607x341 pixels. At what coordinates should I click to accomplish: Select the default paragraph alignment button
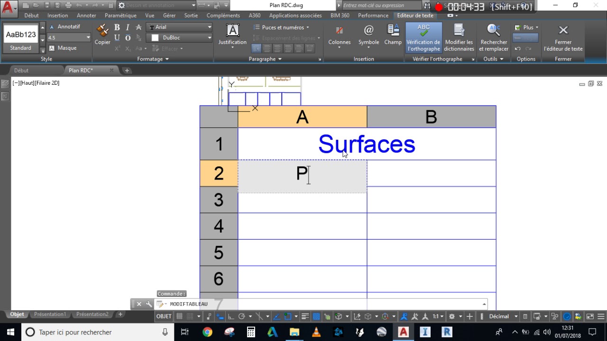click(x=256, y=48)
